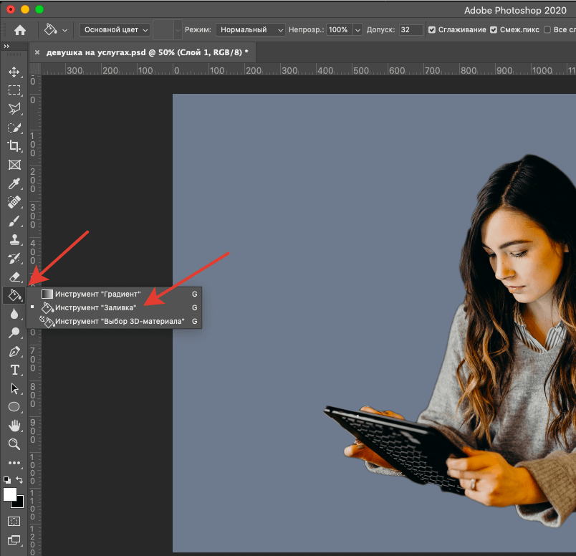
Task: Choose Инструмент "Градиент" from flyout menu
Action: click(x=97, y=294)
